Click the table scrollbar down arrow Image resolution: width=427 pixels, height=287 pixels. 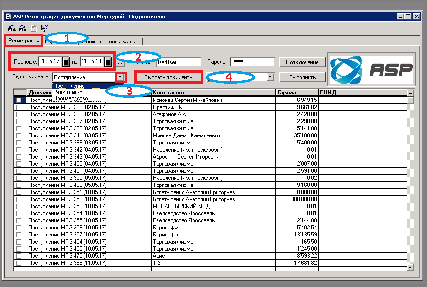(x=410, y=268)
